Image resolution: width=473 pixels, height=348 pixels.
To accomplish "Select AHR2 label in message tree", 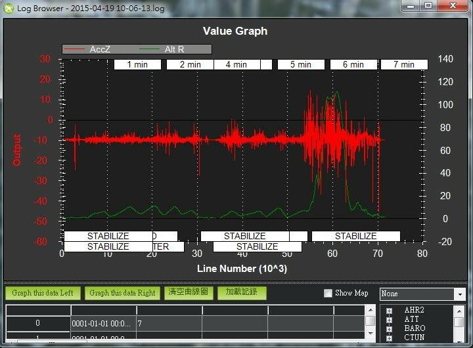I will pyautogui.click(x=414, y=310).
